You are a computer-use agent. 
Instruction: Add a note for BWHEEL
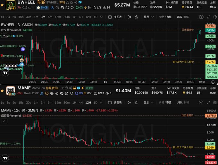pos(67,8)
